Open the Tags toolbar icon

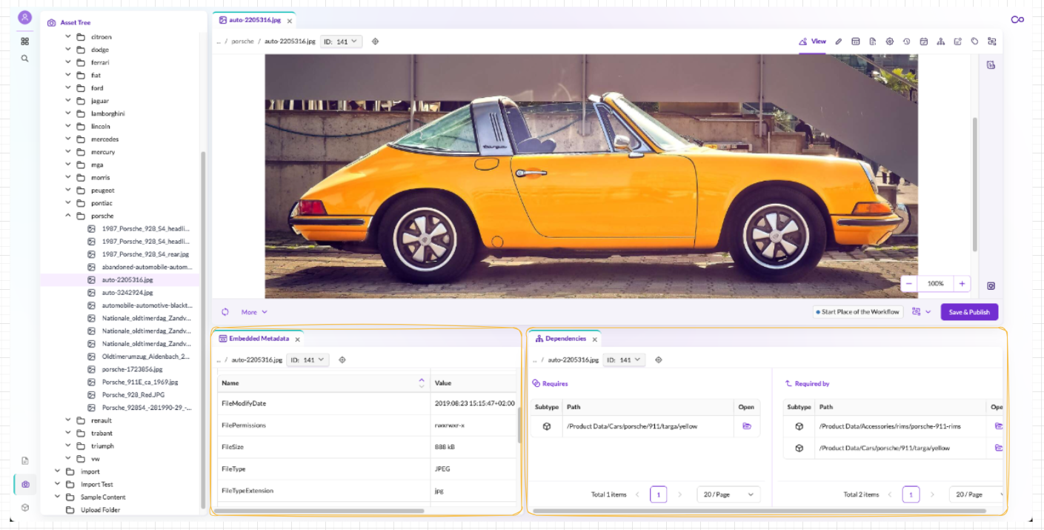(974, 42)
